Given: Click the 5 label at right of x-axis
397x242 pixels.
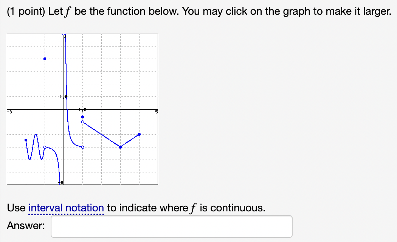Looking at the screenshot, I should click(156, 112).
